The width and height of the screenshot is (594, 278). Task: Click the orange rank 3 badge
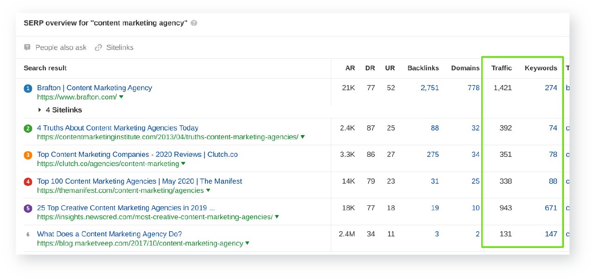coord(28,155)
